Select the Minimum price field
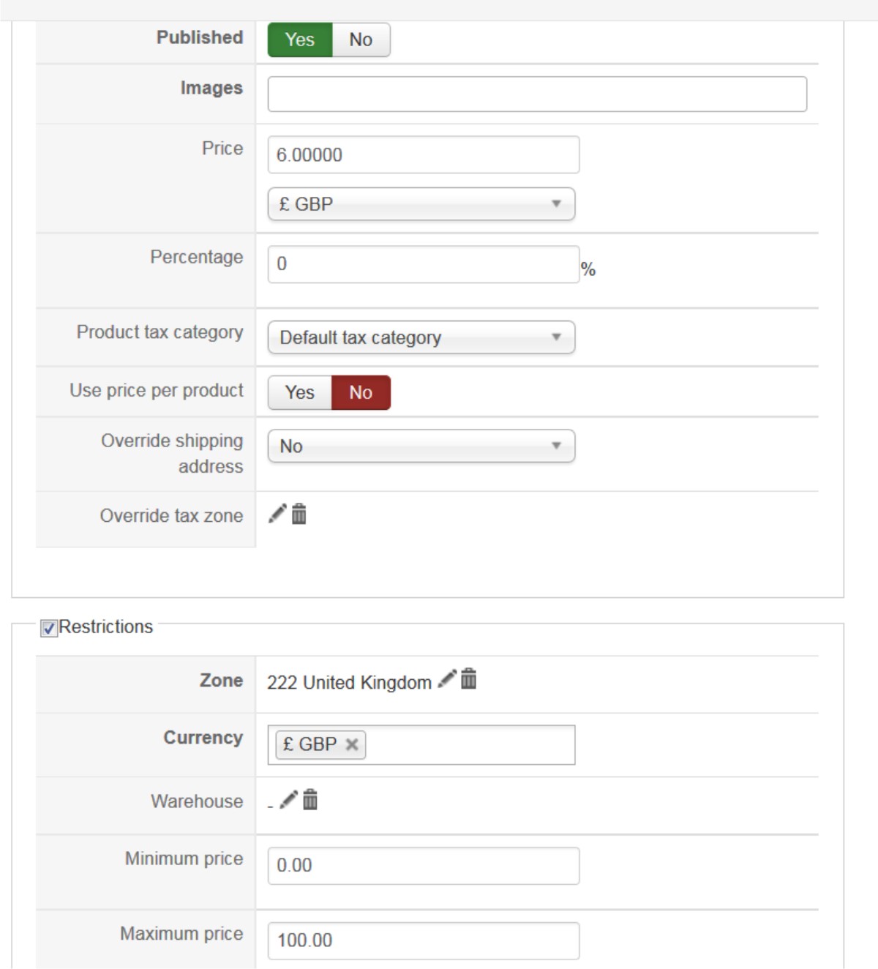This screenshot has width=878, height=969. pyautogui.click(x=423, y=865)
